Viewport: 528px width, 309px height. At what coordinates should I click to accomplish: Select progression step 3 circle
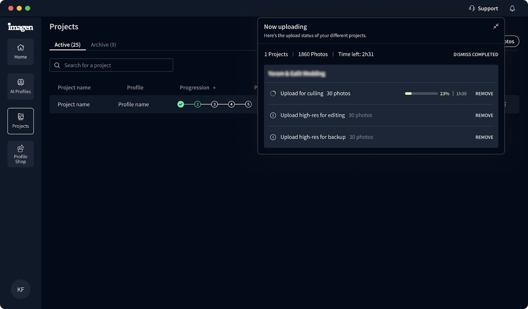(214, 104)
